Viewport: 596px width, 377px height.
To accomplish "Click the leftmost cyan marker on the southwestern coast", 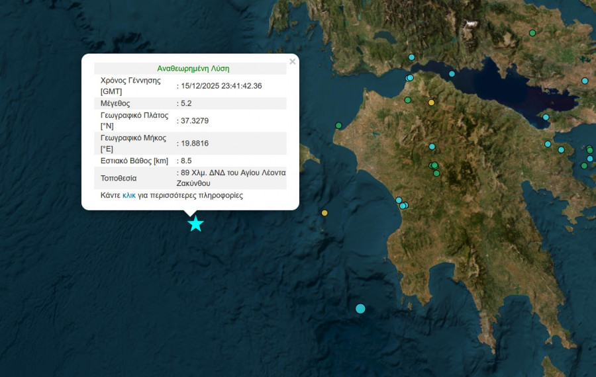I will [x=399, y=200].
